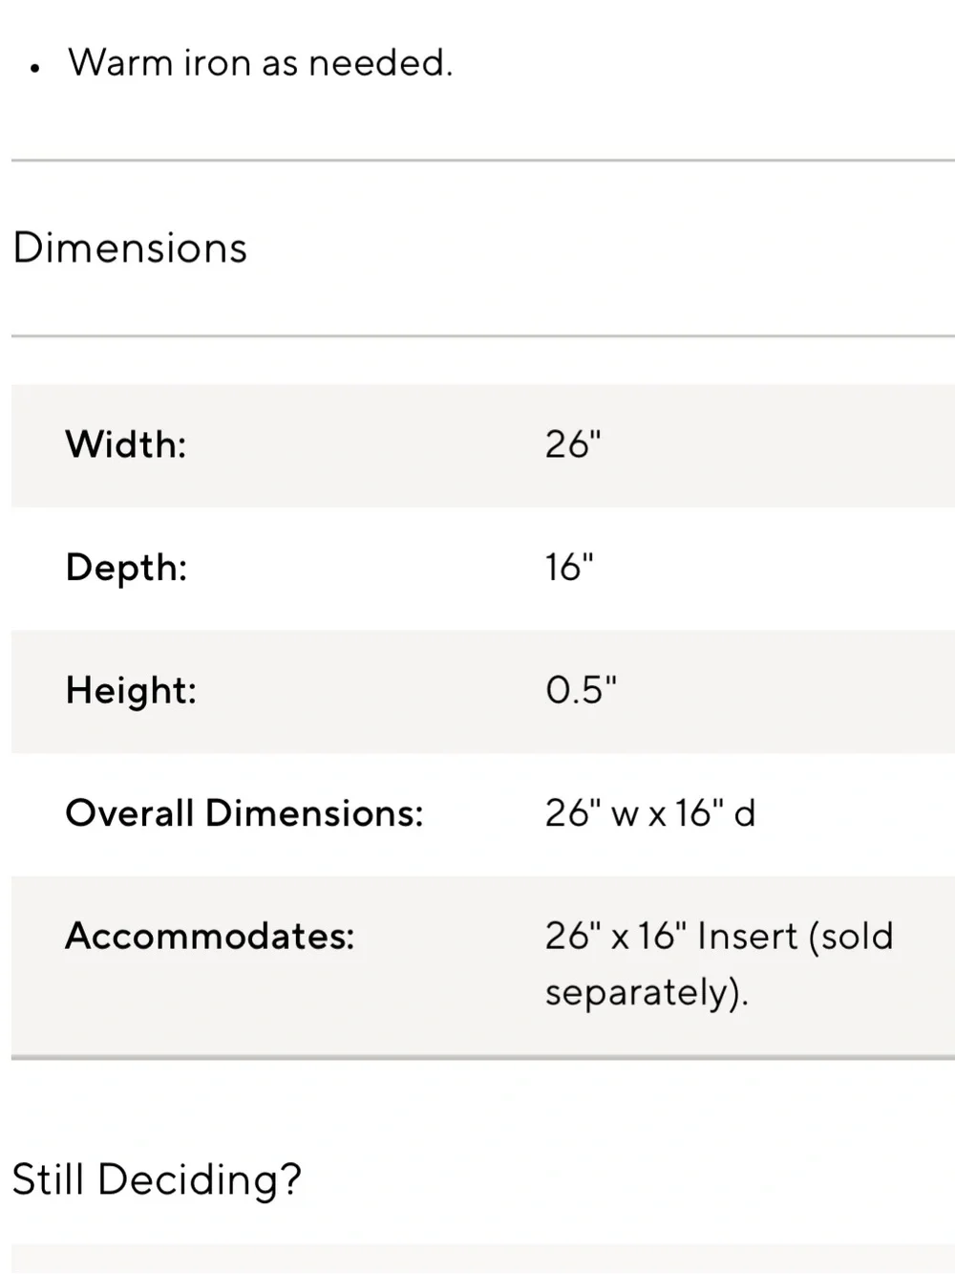Click the divider line above Dimensions
This screenshot has width=955, height=1274.
point(483,161)
